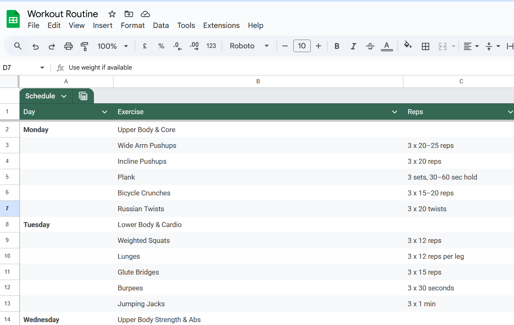Click the increase decimal places icon
Image resolution: width=514 pixels, height=325 pixels.
click(194, 46)
